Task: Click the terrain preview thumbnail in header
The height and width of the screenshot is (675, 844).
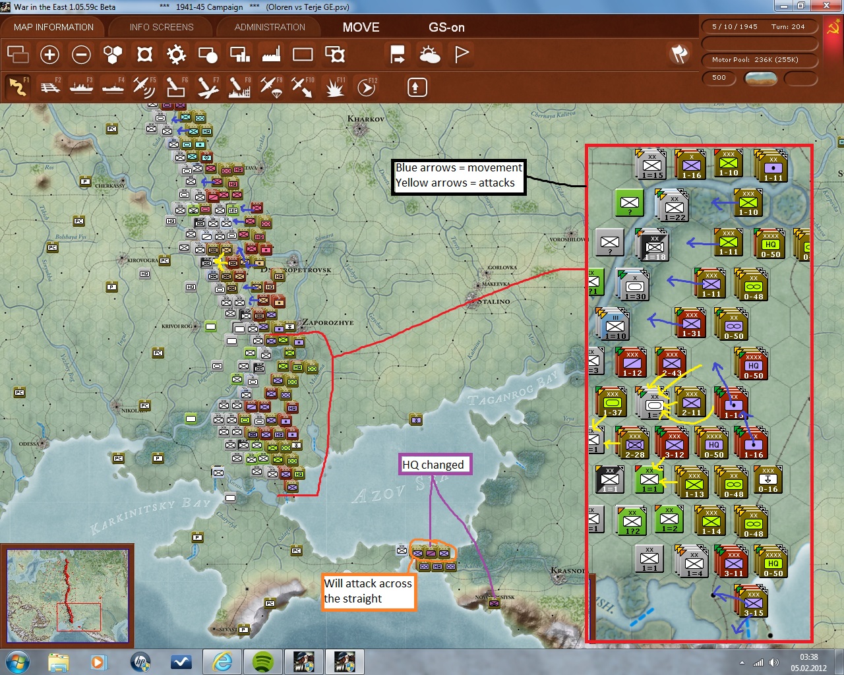Action: 760,78
